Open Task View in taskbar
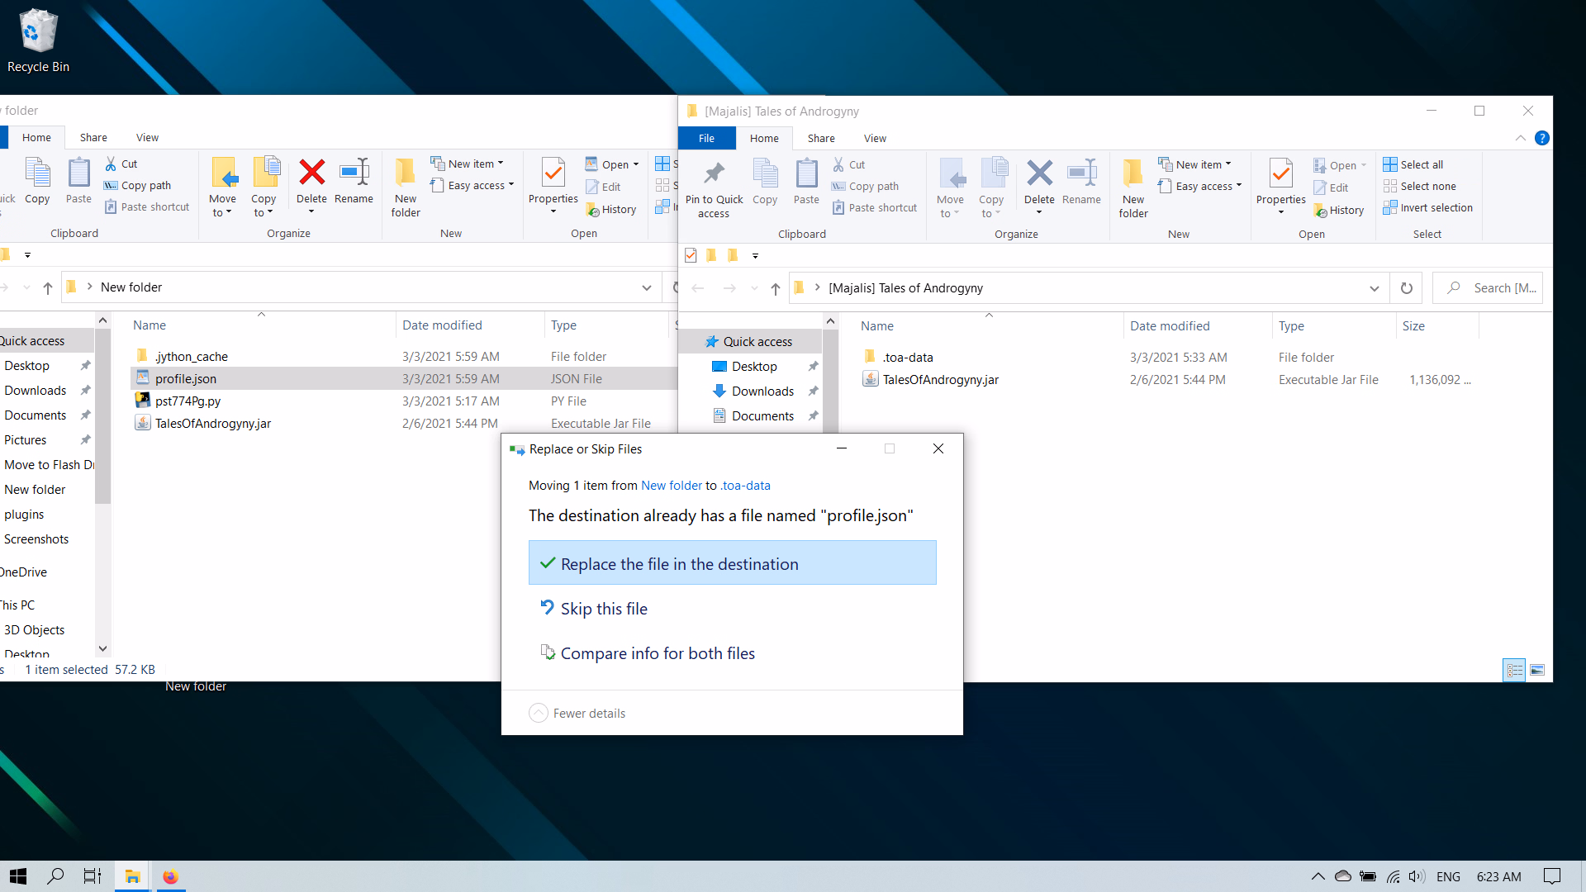Image resolution: width=1586 pixels, height=892 pixels. coord(93,876)
